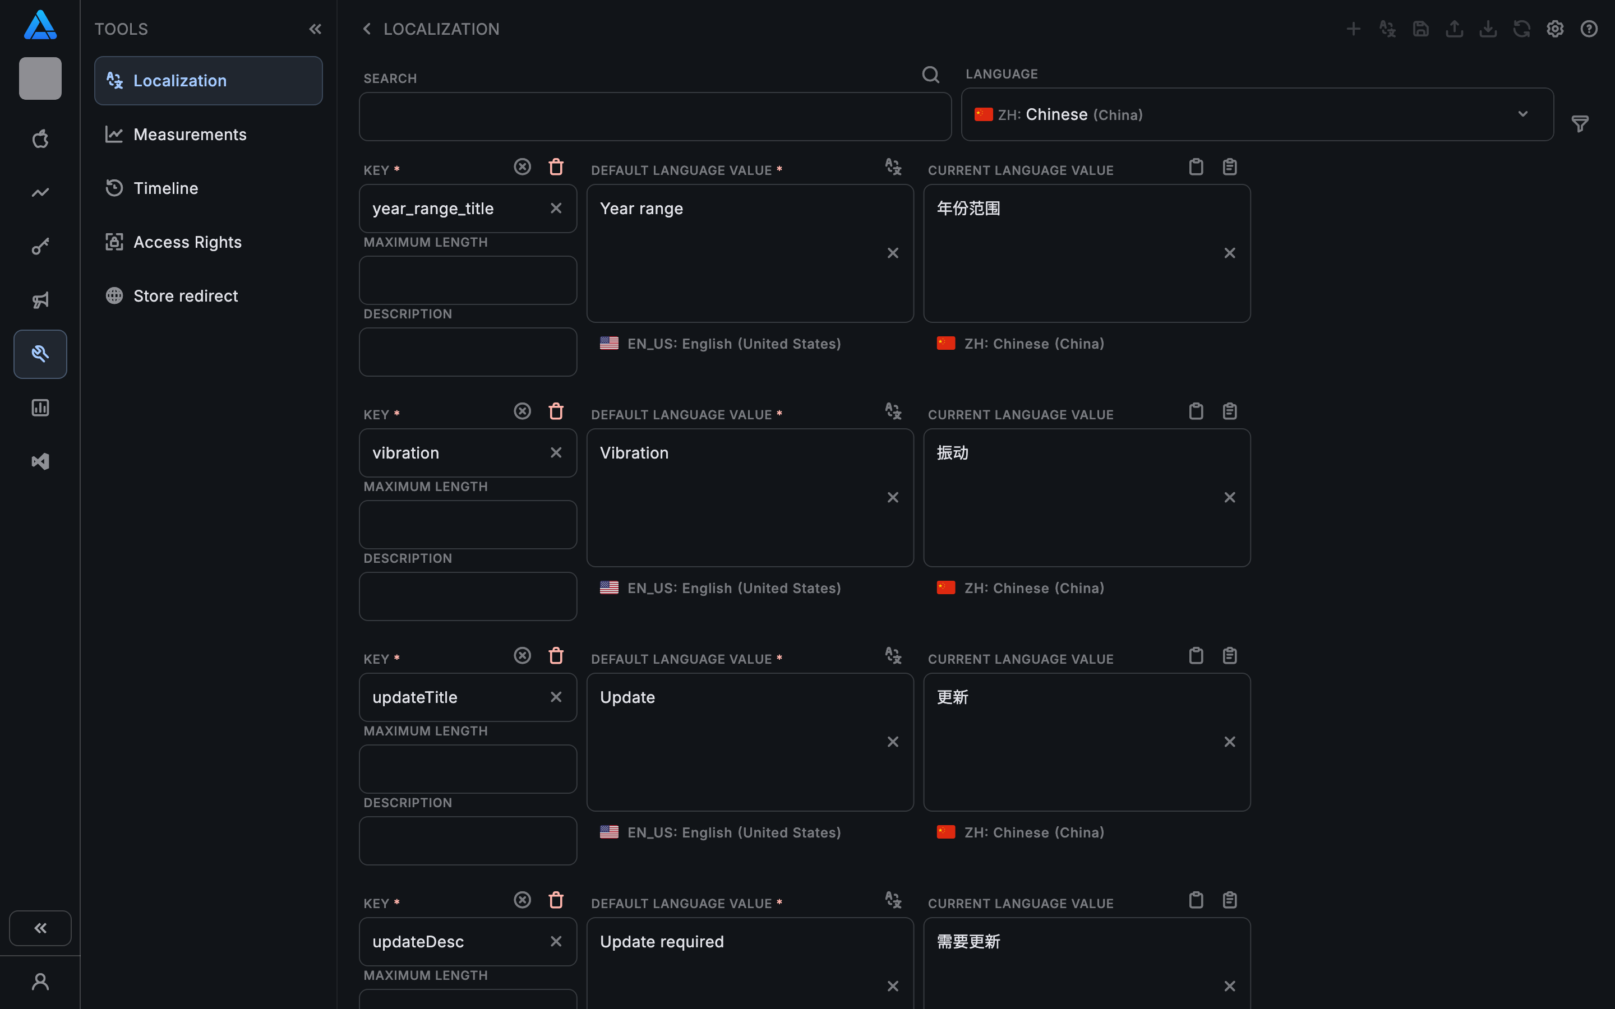This screenshot has width=1615, height=1009.
Task: Click the search magnifier icon
Action: coord(930,75)
